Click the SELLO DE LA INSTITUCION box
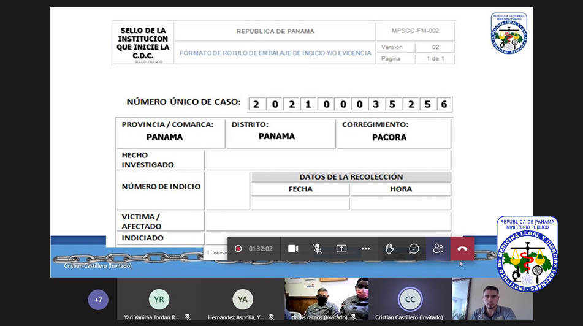Viewport: 583px width, 326px height. (143, 43)
